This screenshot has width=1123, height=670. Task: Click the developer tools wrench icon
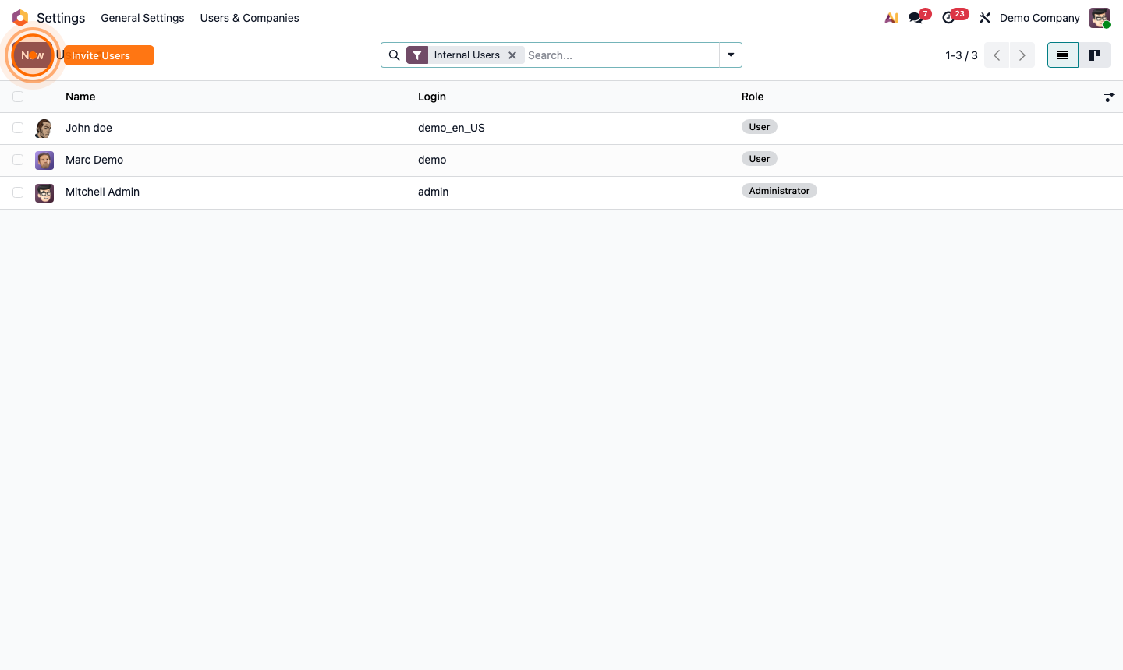(x=984, y=17)
